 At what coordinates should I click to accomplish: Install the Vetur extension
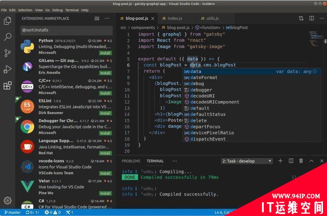pos(105,193)
